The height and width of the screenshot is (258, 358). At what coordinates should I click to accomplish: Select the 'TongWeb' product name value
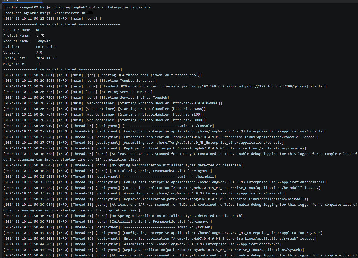click(x=43, y=41)
